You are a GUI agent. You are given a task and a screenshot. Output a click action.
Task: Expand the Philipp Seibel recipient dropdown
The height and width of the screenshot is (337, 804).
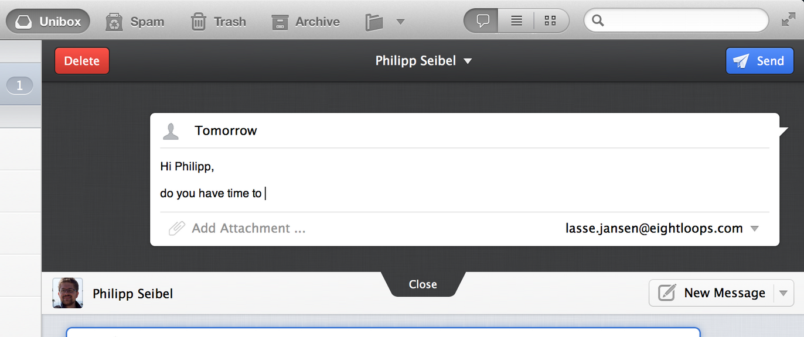pos(468,61)
